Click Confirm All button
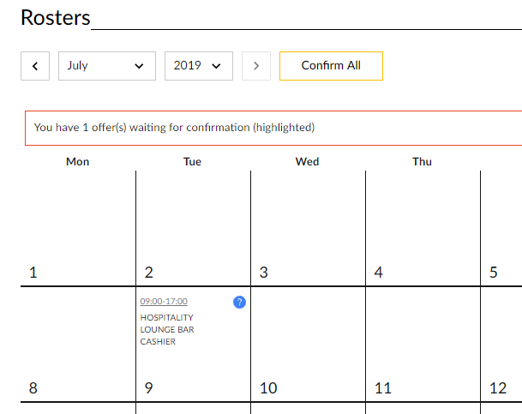This screenshot has height=414, width=522. [x=331, y=66]
